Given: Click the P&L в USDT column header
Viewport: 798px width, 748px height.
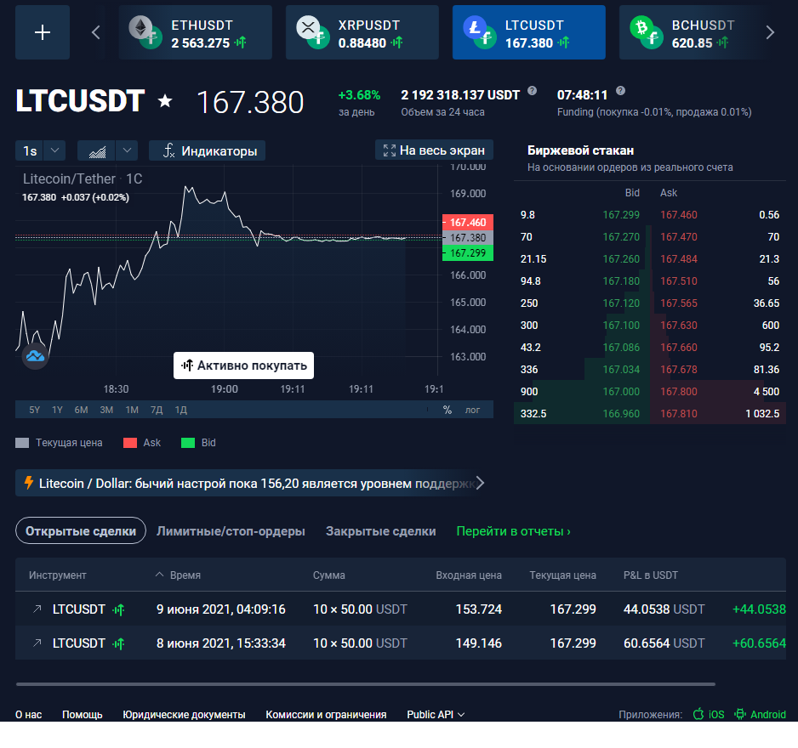Looking at the screenshot, I should pyautogui.click(x=651, y=575).
